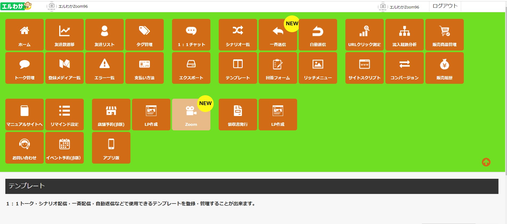Click the right エルわかZoom96 account name

click(x=404, y=7)
